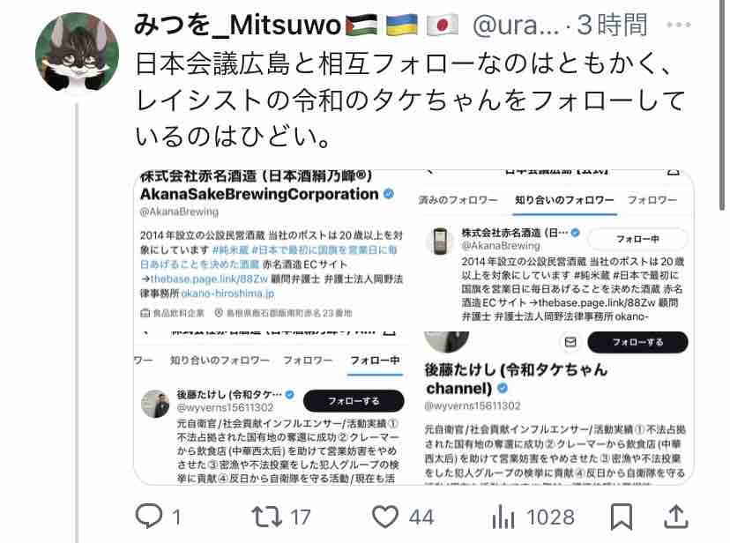Click フォローする button next to envelope icon
The image size is (730, 543).
[x=637, y=342]
